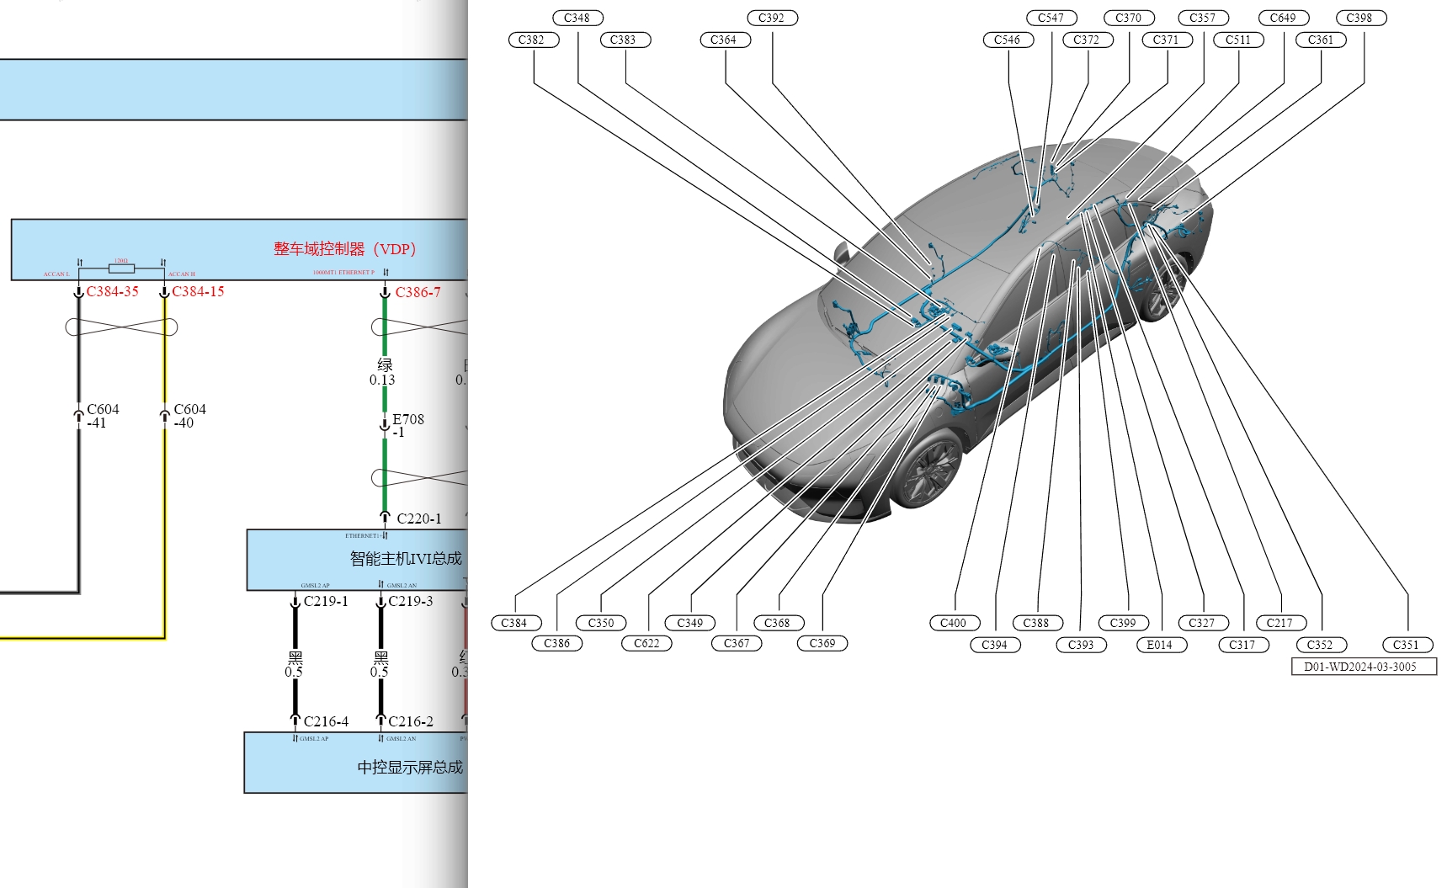Viewport: 1447px width, 888px height.
Task: Click the green 绿 0.13 wire label
Action: point(383,372)
